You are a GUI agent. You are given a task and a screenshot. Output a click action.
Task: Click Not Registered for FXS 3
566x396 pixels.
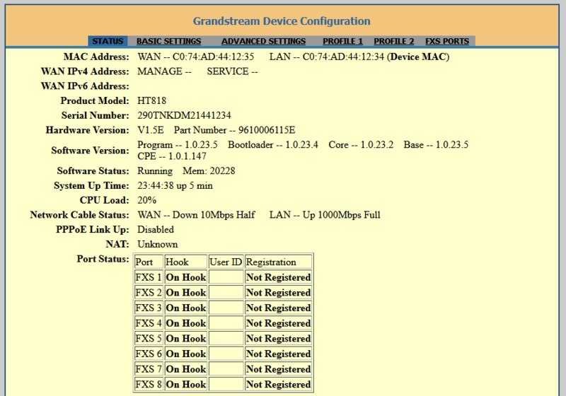coord(278,308)
